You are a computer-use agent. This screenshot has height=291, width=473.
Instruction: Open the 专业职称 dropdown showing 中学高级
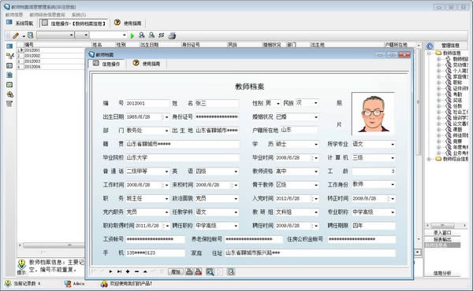[393, 212]
